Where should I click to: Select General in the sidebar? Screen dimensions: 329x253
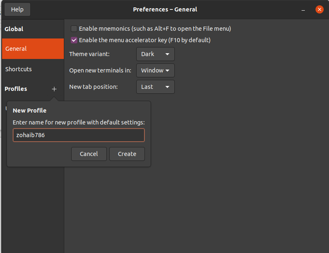pos(33,49)
